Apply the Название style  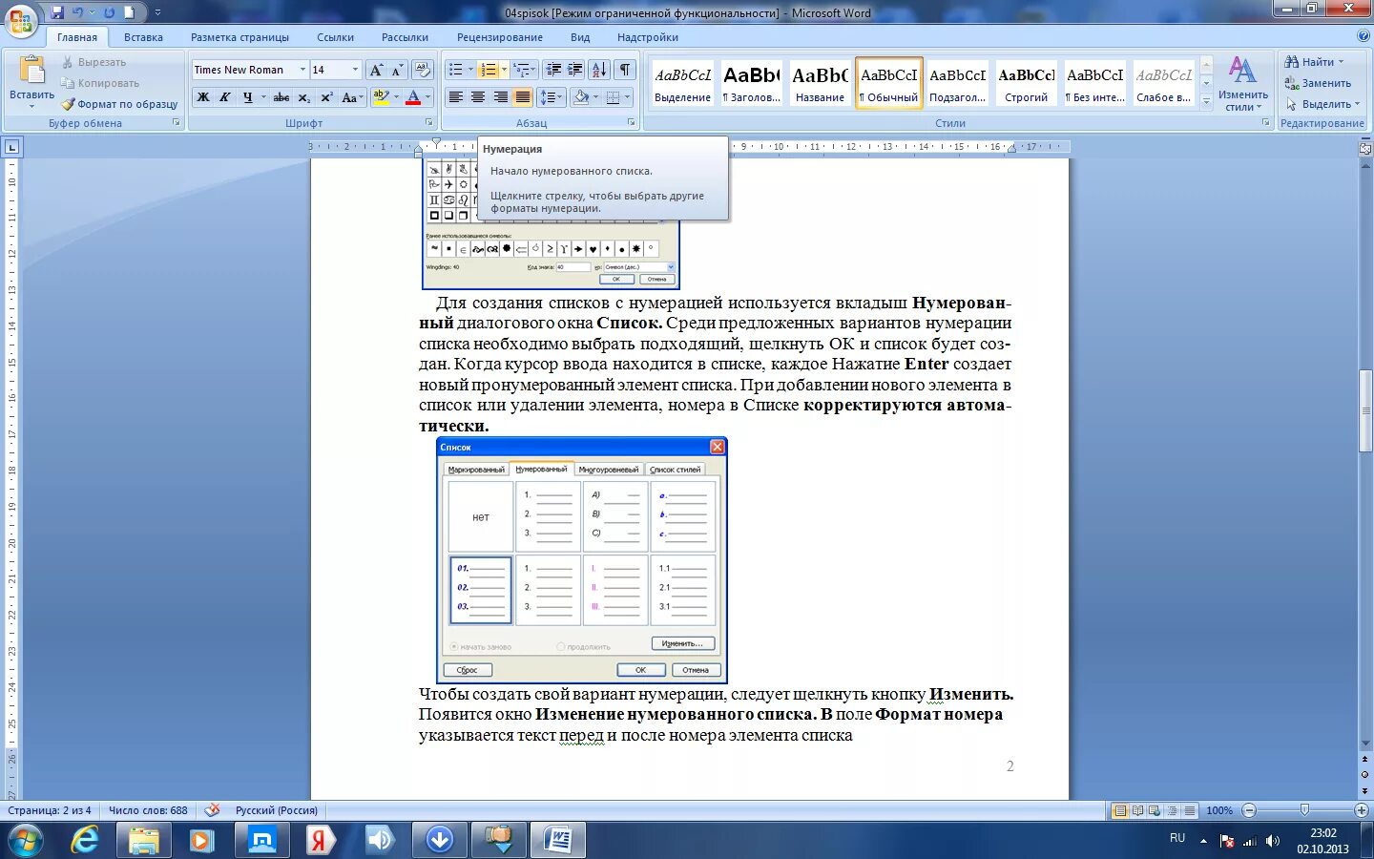[820, 83]
